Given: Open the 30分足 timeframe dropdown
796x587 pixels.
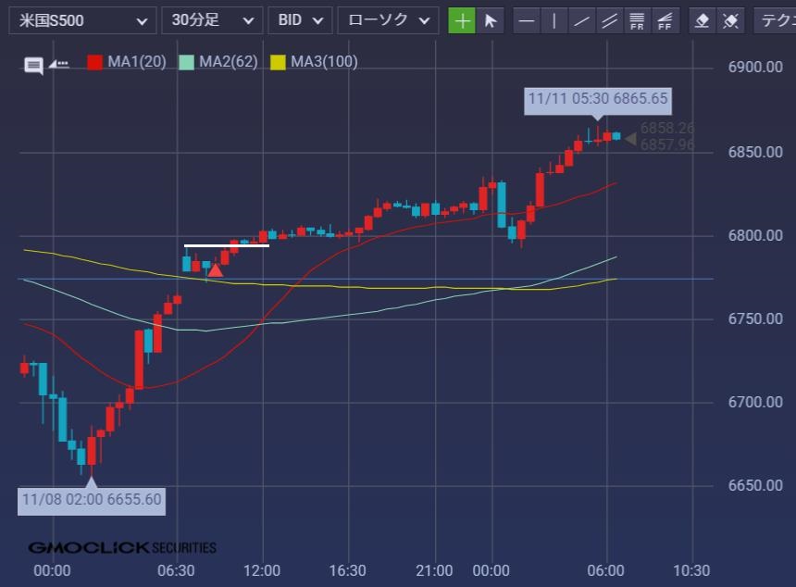Looking at the screenshot, I should pyautogui.click(x=211, y=20).
